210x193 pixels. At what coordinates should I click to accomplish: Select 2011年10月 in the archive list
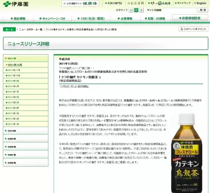[26, 76]
